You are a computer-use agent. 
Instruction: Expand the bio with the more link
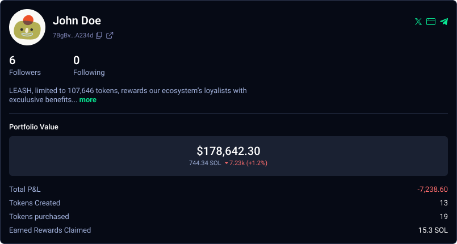87,100
